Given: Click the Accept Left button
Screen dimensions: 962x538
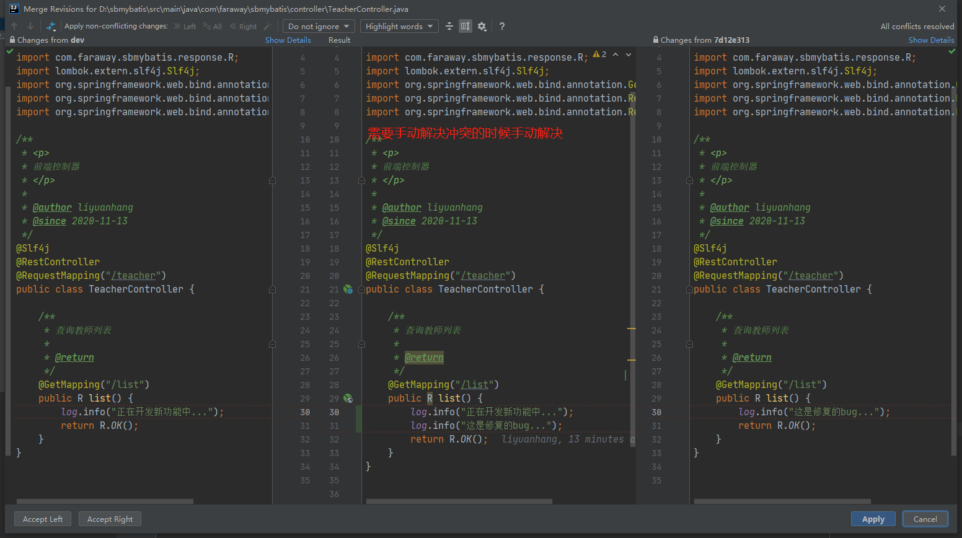Looking at the screenshot, I should coord(42,519).
